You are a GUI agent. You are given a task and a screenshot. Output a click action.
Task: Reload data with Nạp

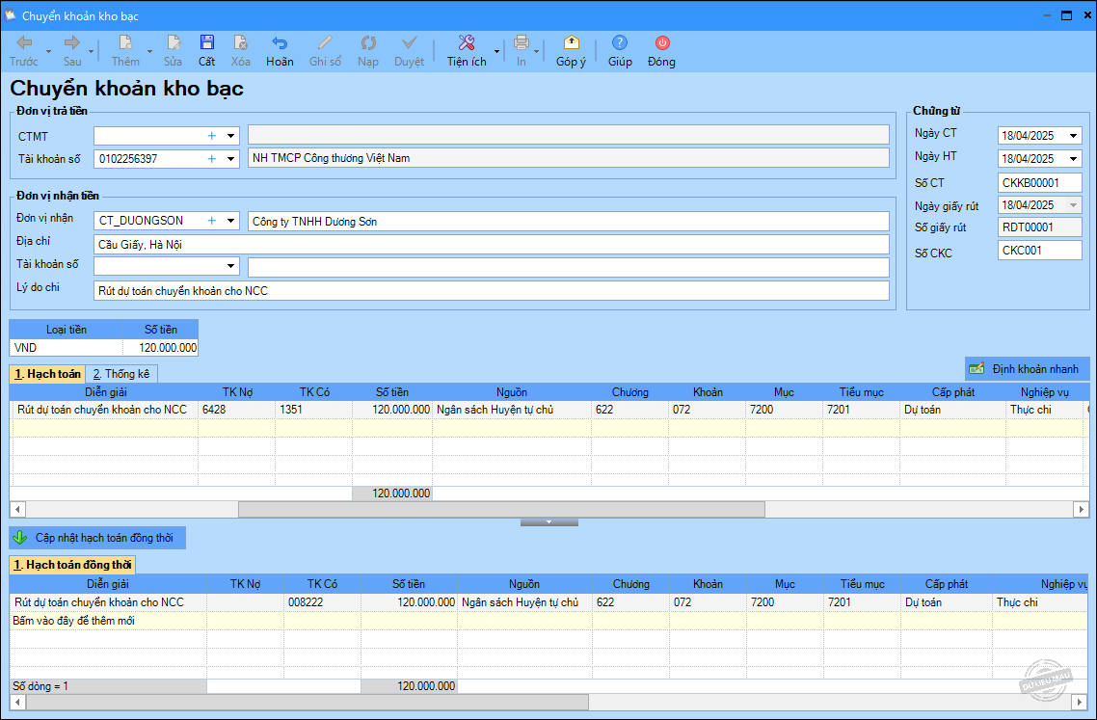(368, 51)
